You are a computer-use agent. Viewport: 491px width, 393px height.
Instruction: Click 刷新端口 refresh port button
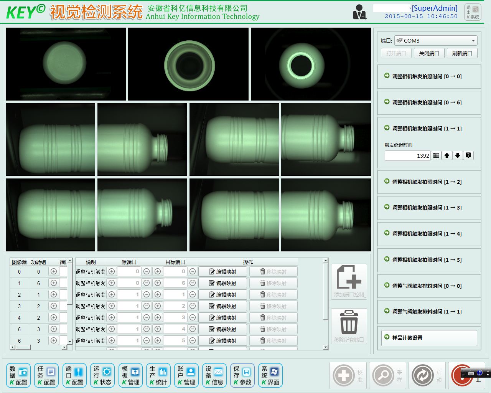pos(462,53)
